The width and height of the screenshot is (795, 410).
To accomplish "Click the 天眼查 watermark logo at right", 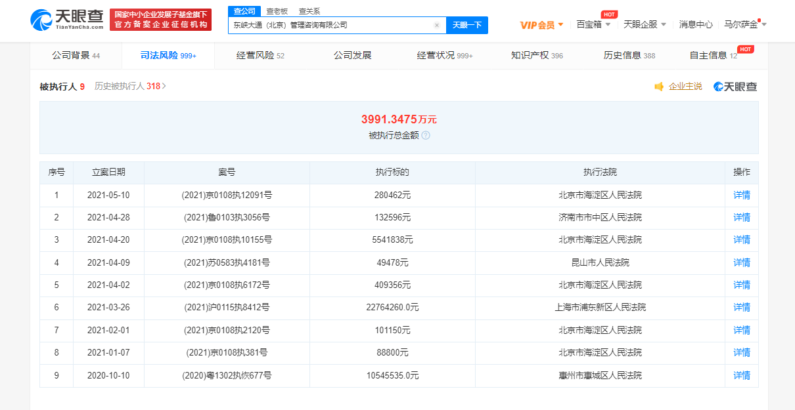I will tap(735, 87).
